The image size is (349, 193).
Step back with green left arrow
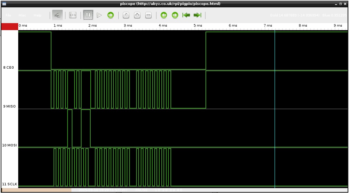(164, 15)
